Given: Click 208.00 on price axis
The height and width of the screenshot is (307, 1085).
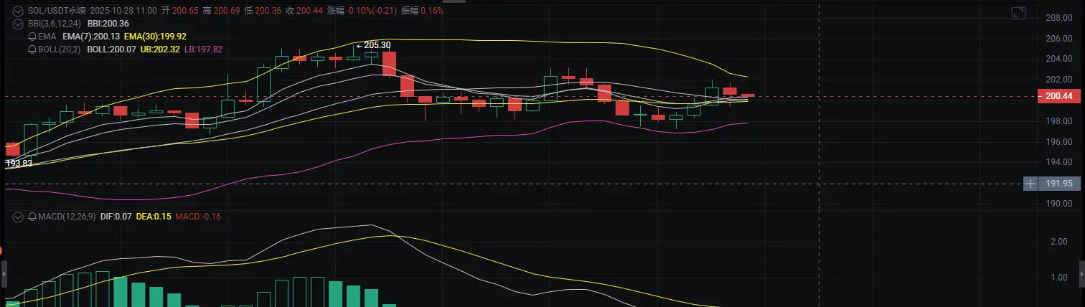Looking at the screenshot, I should coord(1058,18).
